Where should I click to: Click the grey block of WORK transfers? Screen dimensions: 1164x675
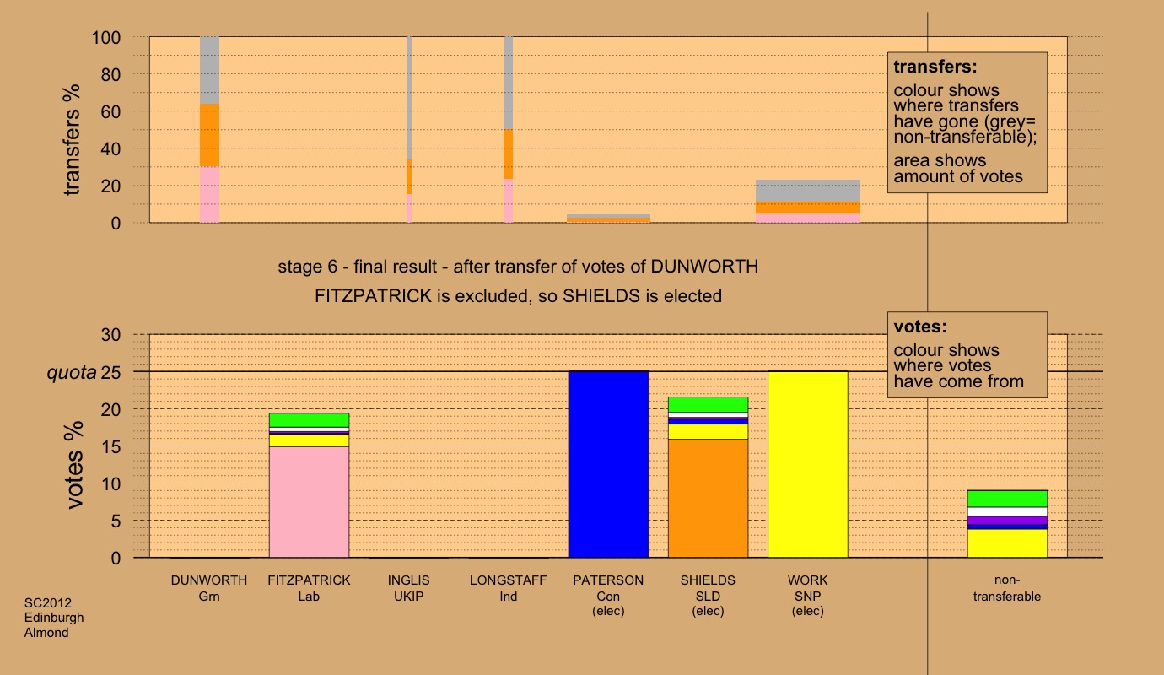(x=807, y=190)
